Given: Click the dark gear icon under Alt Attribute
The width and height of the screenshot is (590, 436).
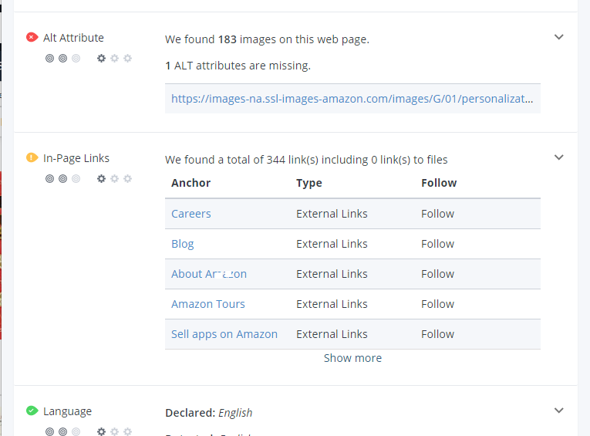Looking at the screenshot, I should click(x=101, y=58).
